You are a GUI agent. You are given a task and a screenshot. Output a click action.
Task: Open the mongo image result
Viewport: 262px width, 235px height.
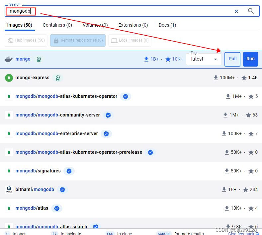[23, 59]
